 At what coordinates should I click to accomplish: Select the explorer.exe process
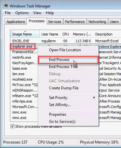pyautogui.click(x=22, y=46)
